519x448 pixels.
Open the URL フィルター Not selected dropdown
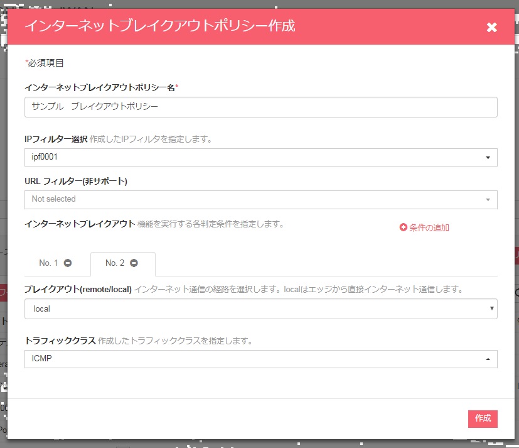[x=261, y=199]
